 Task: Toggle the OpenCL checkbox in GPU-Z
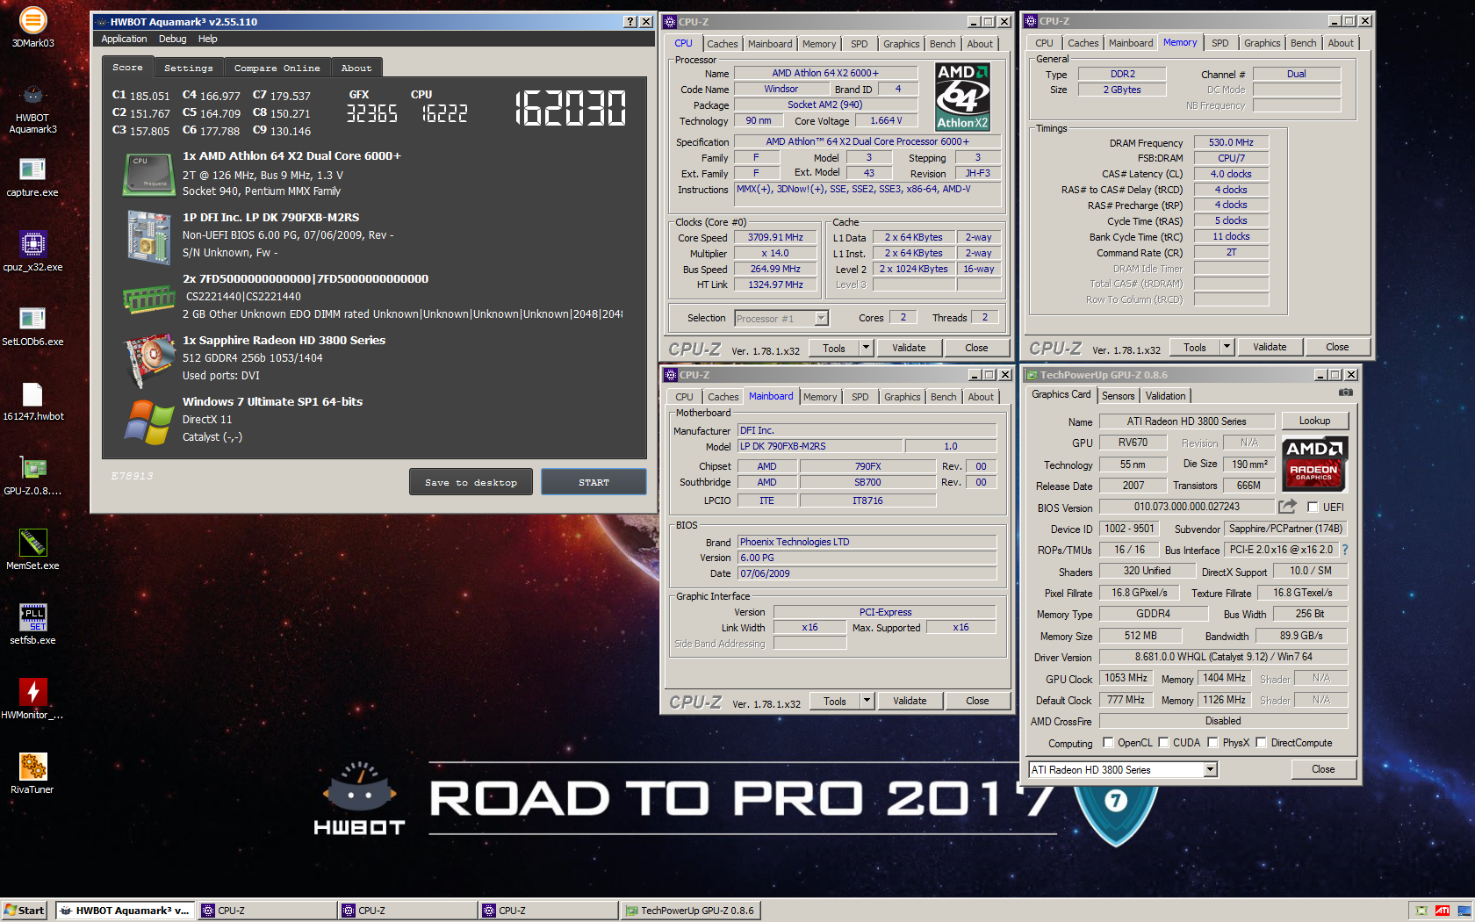coord(1108,742)
